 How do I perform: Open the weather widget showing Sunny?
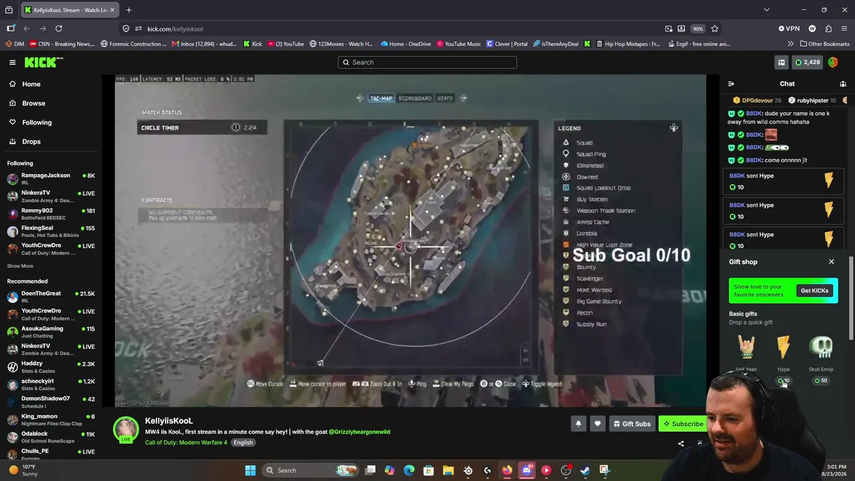point(23,470)
